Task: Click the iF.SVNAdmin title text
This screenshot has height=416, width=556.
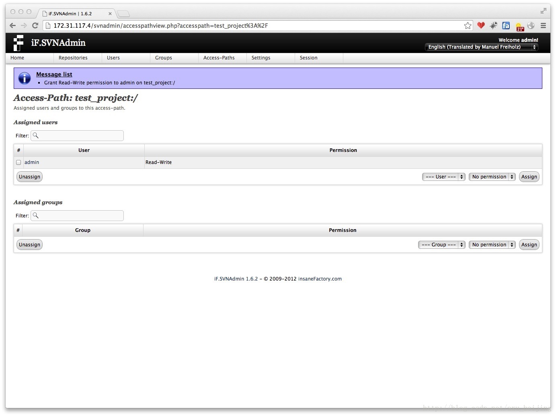Action: (58, 43)
